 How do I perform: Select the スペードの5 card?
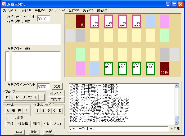[151, 69]
